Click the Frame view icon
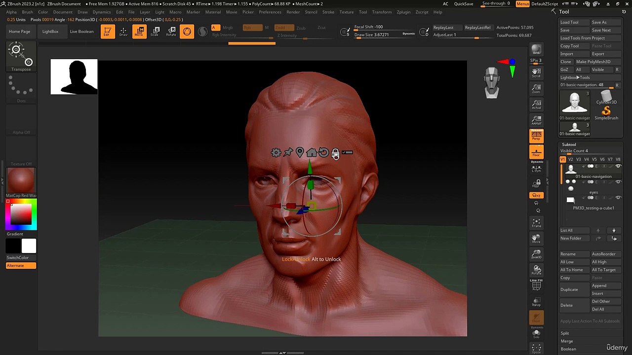This screenshot has width=632, height=355. 536,223
